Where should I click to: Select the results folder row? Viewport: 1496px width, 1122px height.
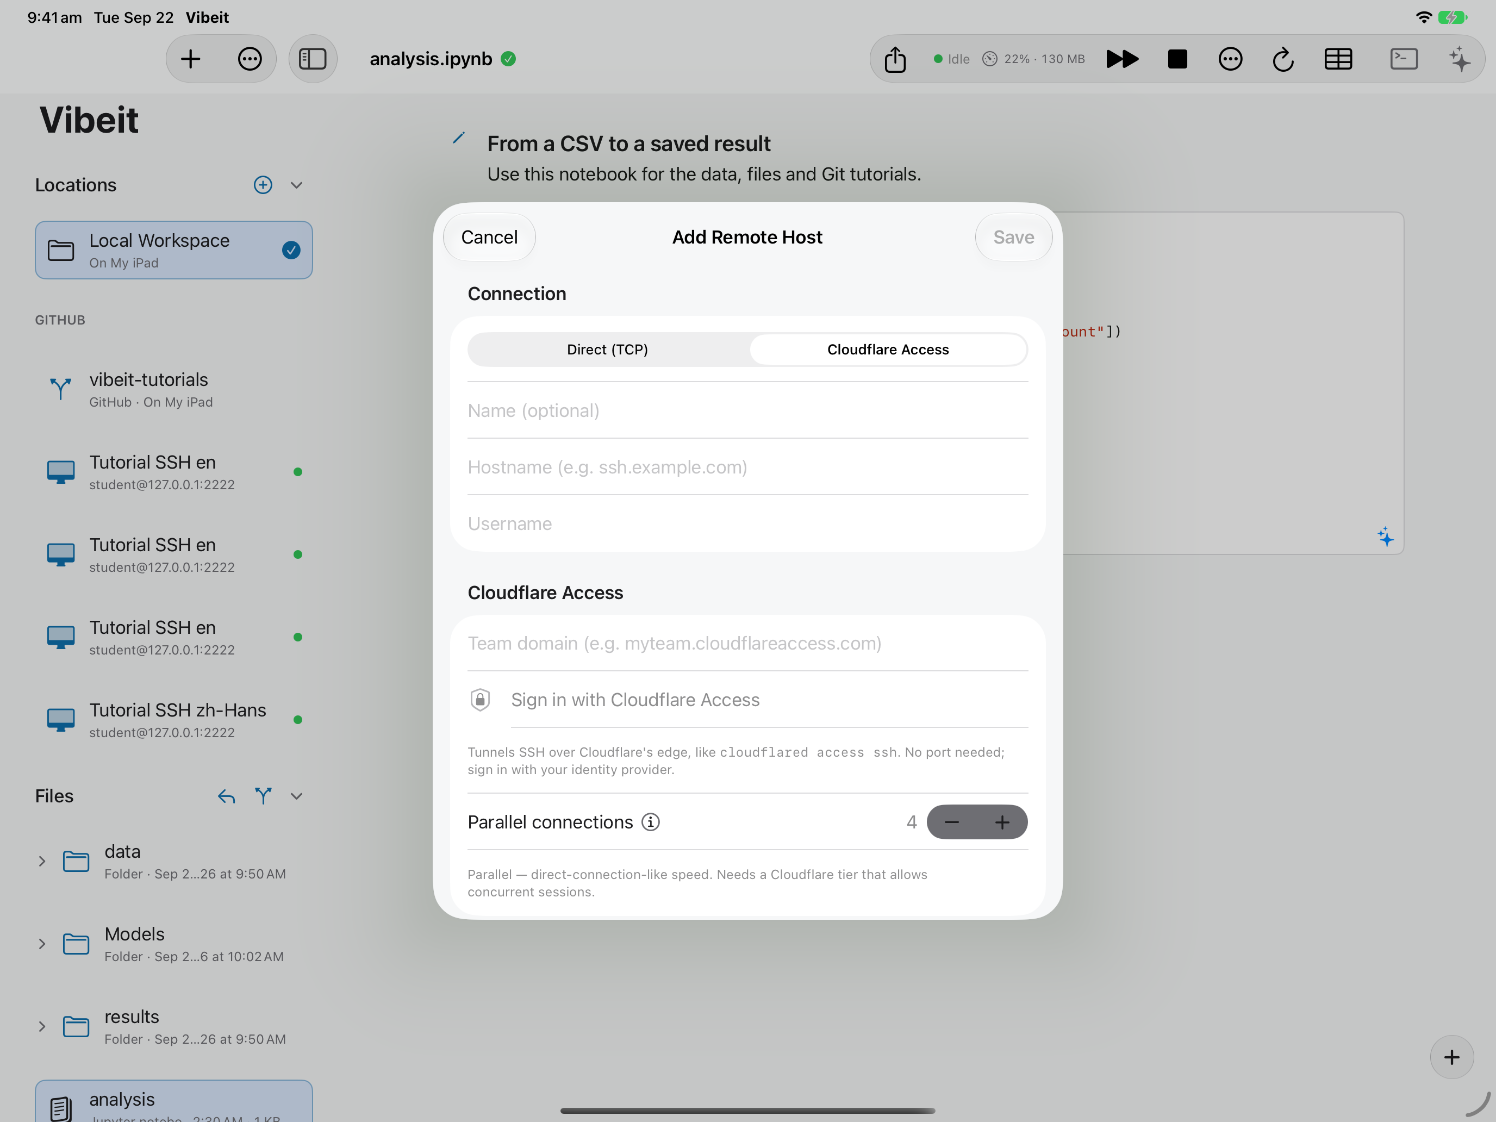174,1026
